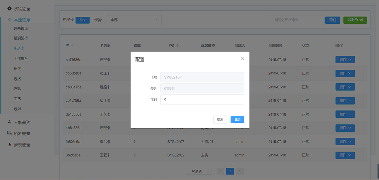Click the 报表管理 bar chart icon

tap(9, 145)
